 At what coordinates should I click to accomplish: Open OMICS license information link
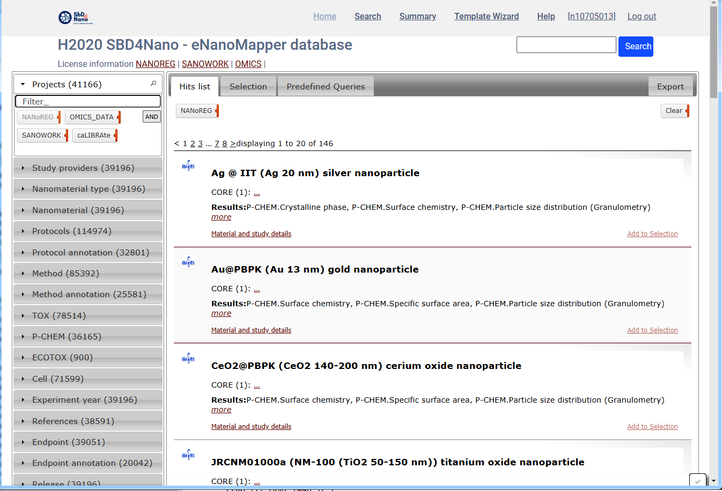tap(248, 64)
